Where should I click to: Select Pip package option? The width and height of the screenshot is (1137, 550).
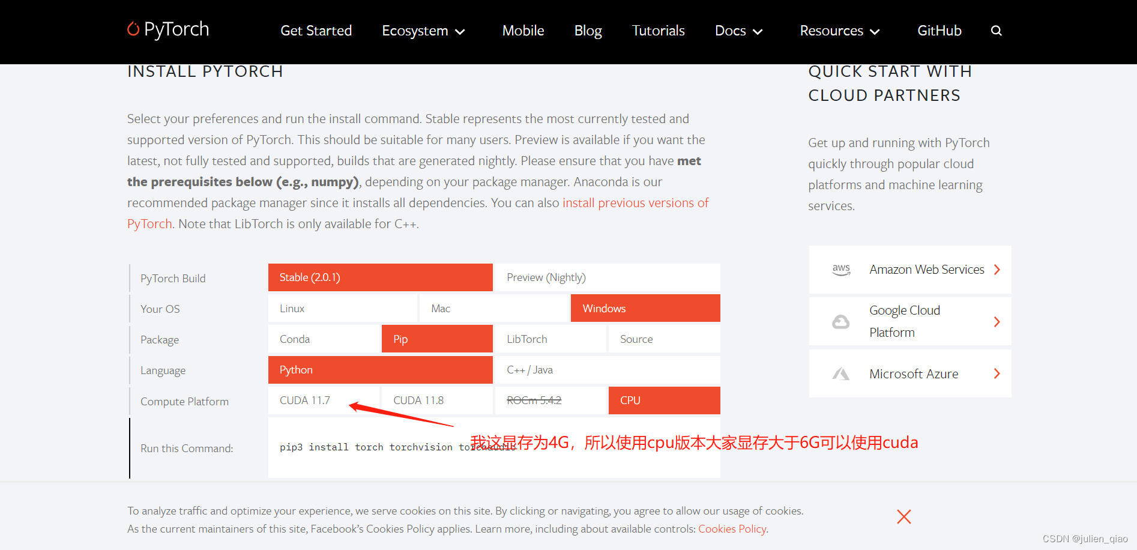[x=437, y=339]
